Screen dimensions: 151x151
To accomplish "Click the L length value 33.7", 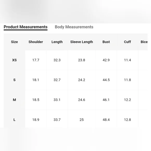I will point(57,120).
